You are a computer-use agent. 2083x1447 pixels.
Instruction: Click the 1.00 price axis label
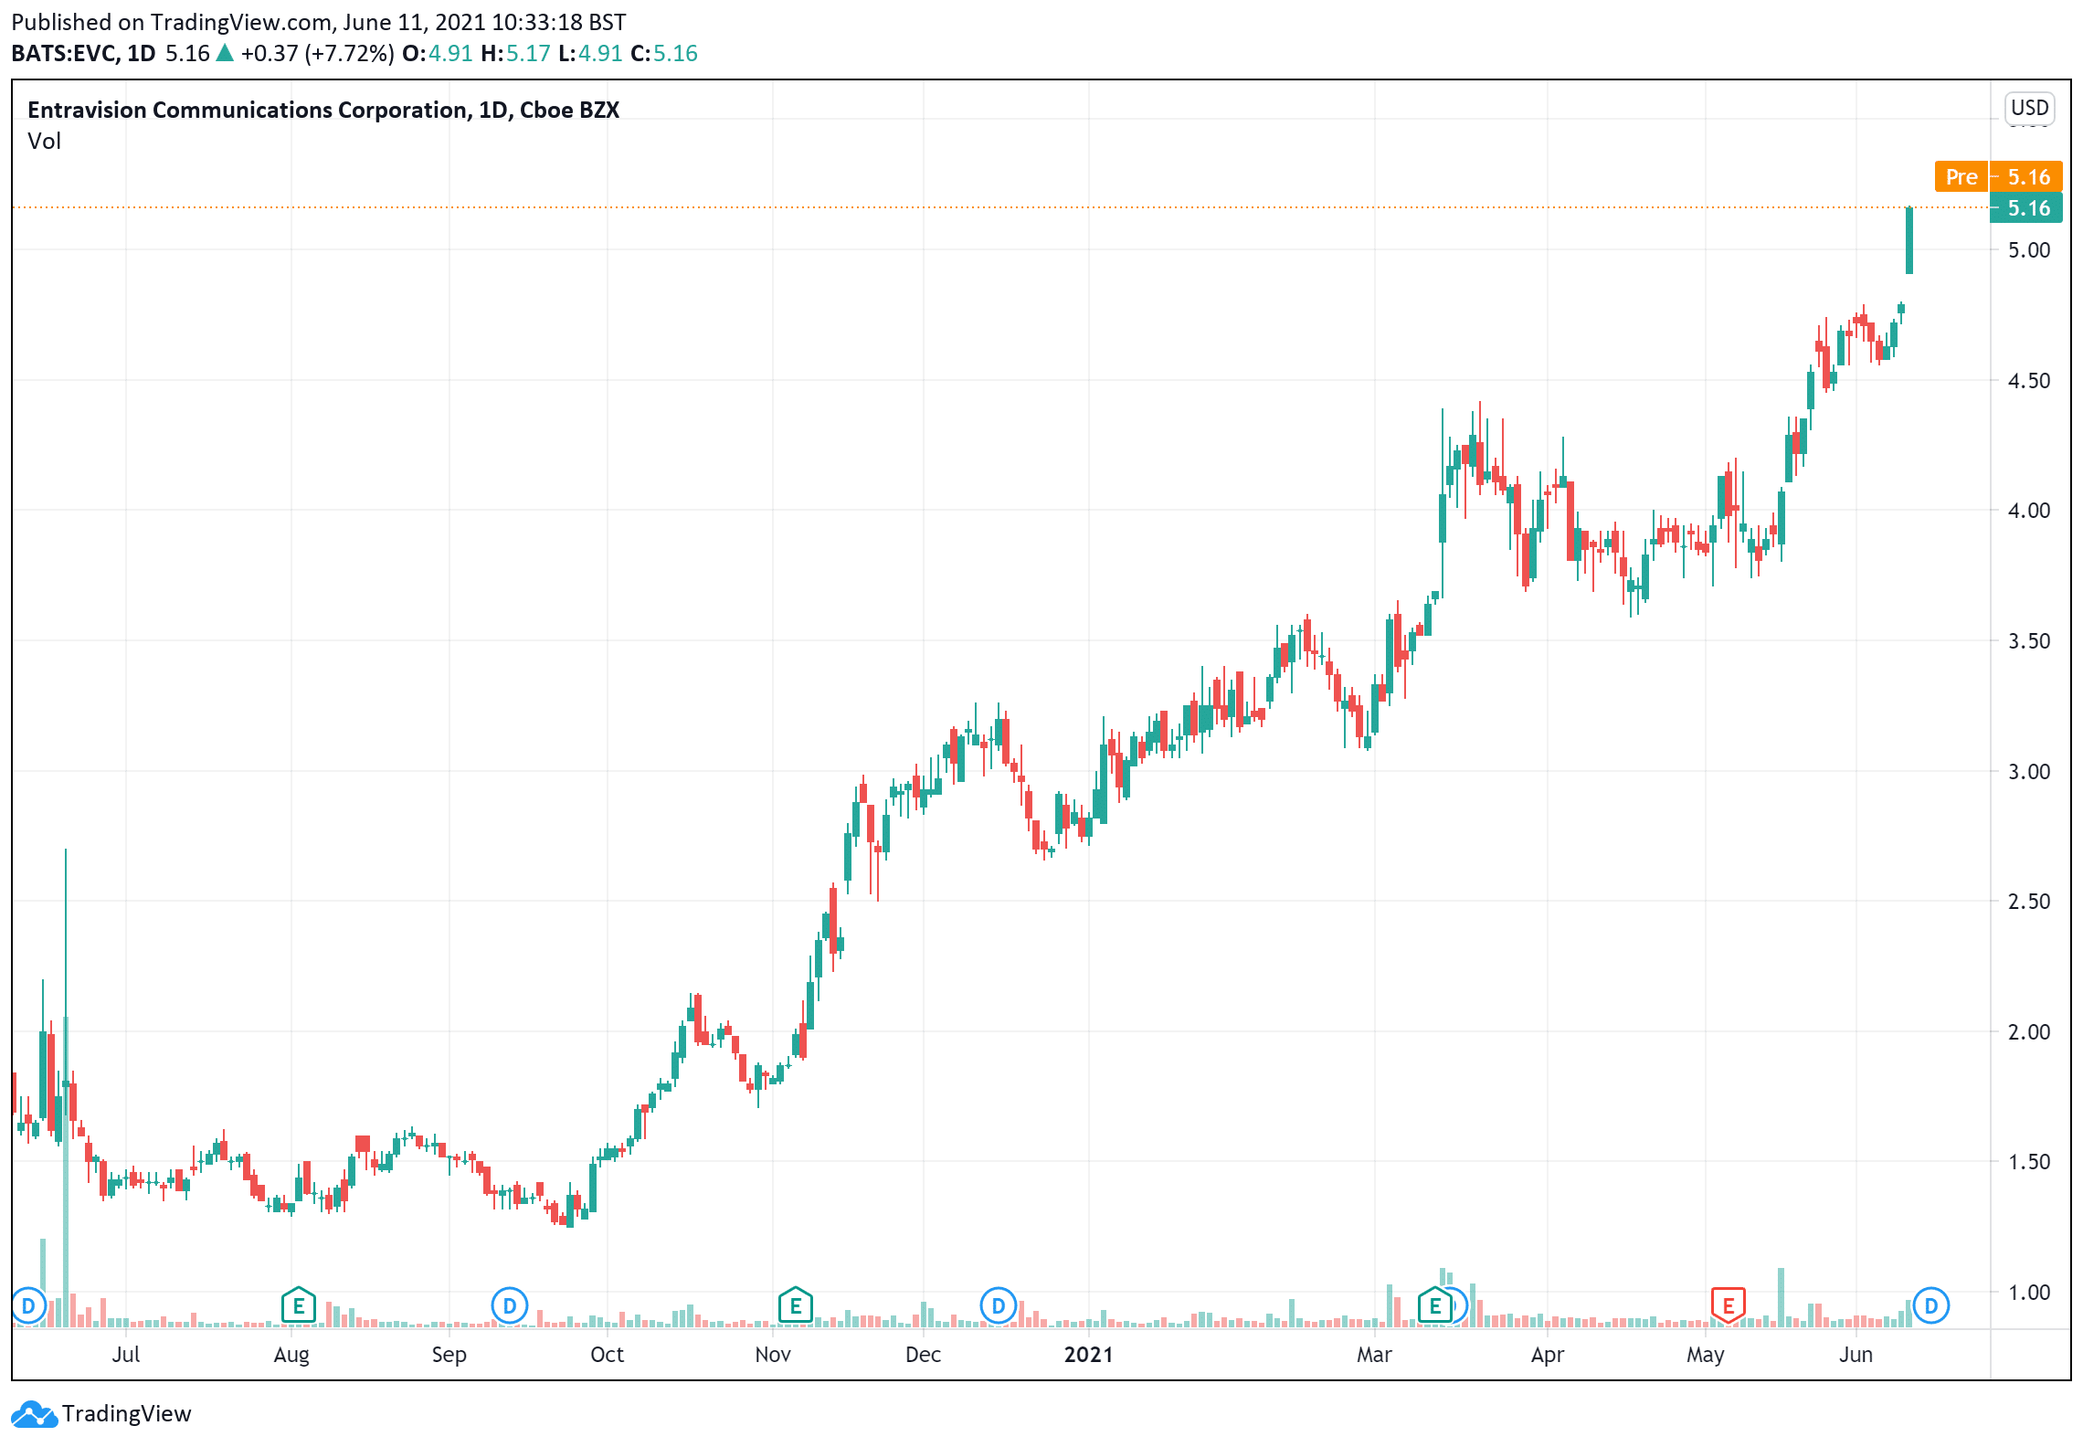tap(2029, 1292)
